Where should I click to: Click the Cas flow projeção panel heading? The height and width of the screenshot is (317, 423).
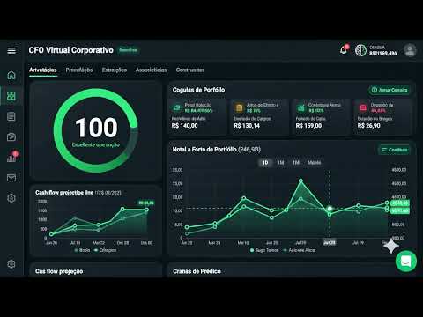click(x=59, y=271)
